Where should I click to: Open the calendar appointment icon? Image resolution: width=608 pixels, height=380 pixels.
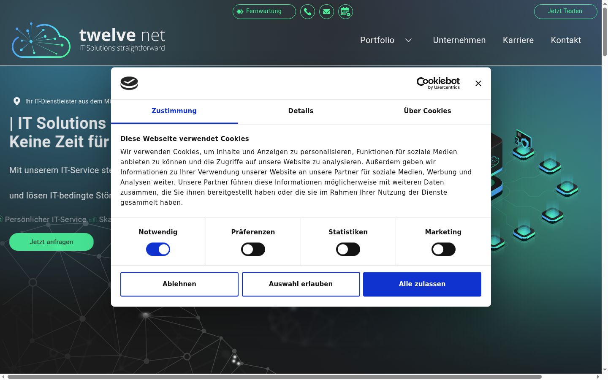click(345, 11)
